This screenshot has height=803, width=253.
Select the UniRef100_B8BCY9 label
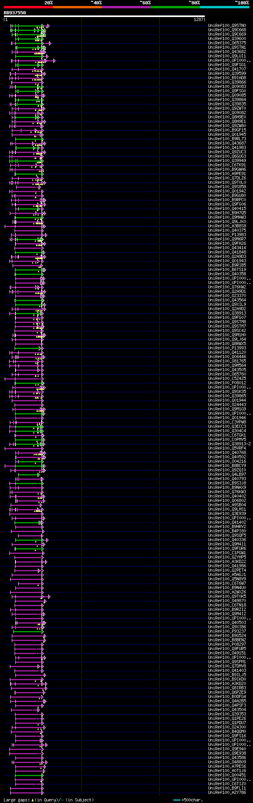[227, 466]
